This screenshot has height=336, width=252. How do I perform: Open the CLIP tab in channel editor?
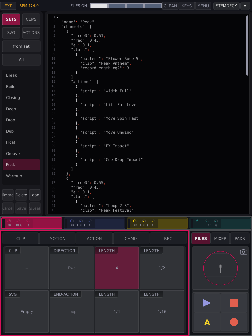click(21, 239)
